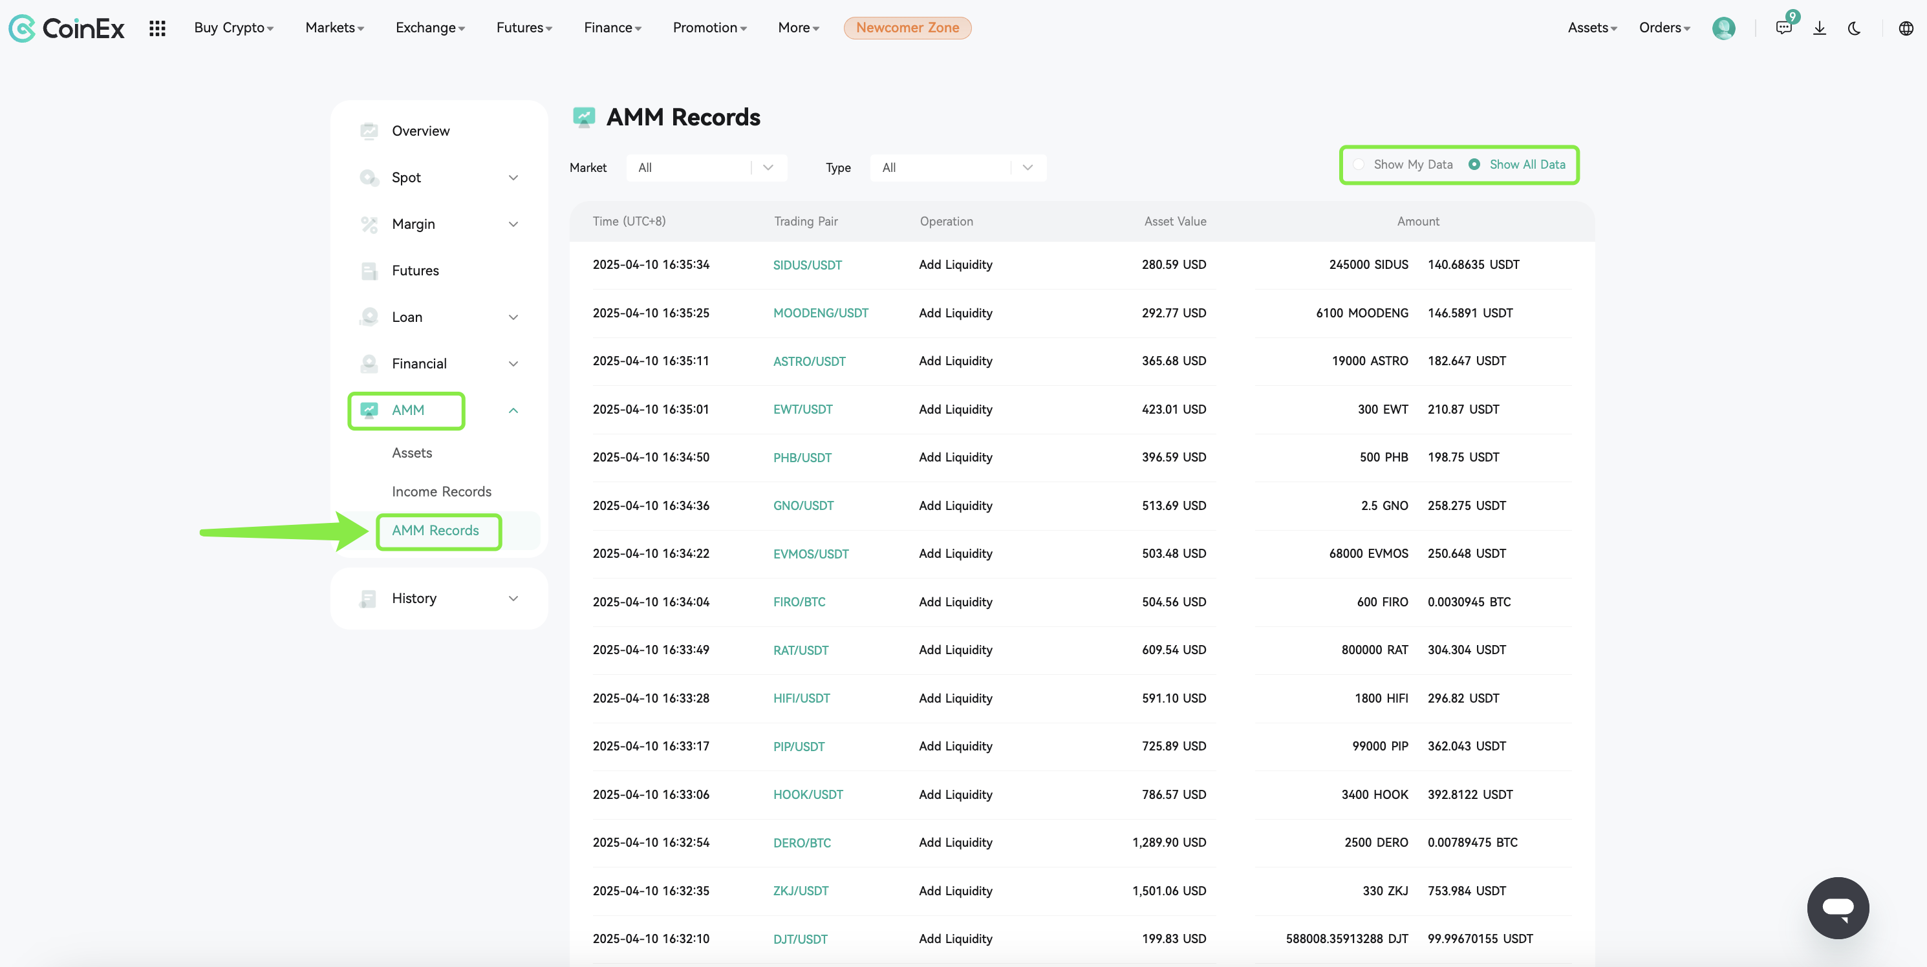This screenshot has height=967, width=1927.
Task: Select Show All Data radio button
Action: pos(1474,165)
